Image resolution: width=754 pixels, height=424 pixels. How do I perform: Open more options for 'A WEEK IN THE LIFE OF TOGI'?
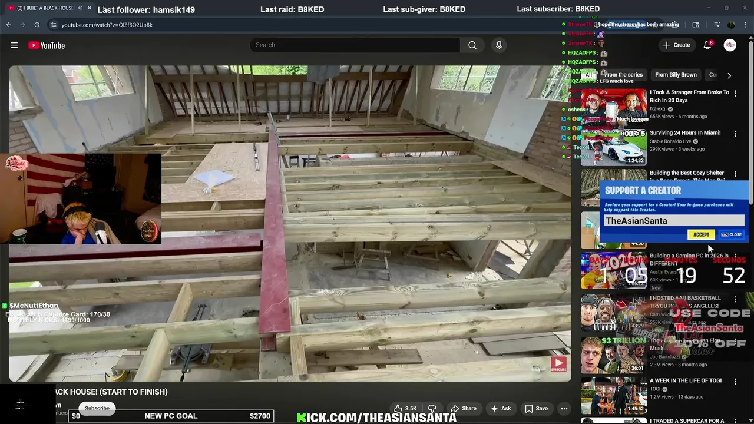point(735,382)
